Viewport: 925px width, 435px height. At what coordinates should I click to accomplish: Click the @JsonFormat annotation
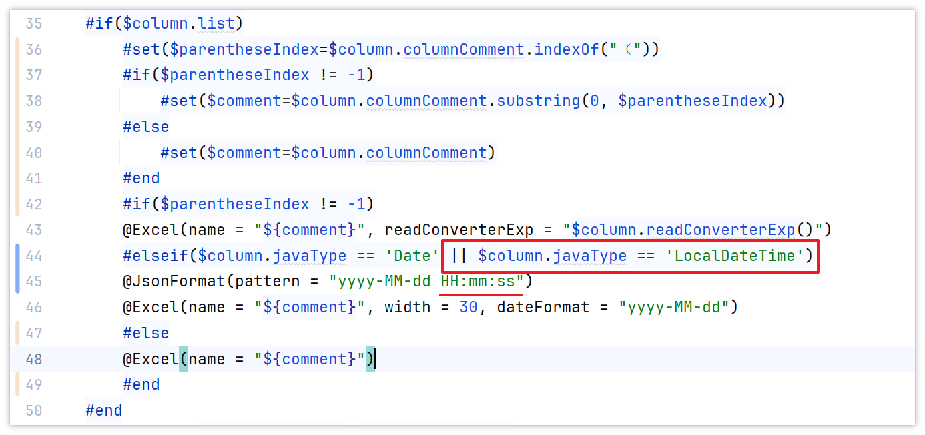coord(174,282)
